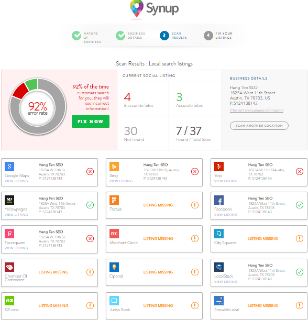Viewport: 308px width, 320px height.
Task: Click the Facebook logo icon
Action: [x=219, y=200]
